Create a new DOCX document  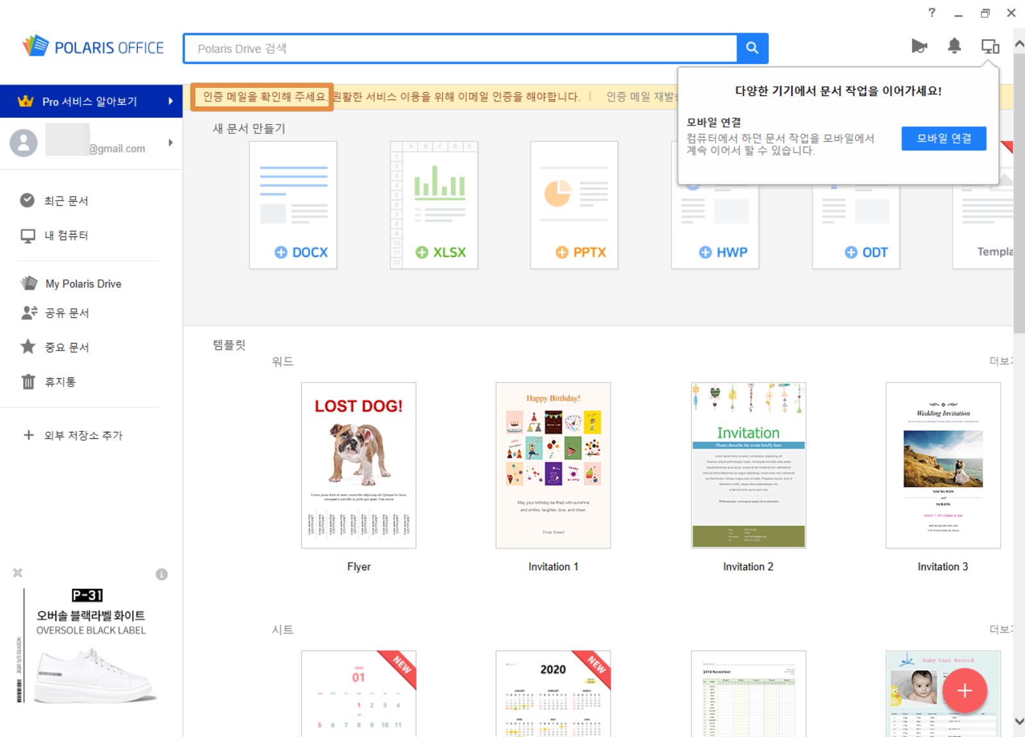coord(293,205)
